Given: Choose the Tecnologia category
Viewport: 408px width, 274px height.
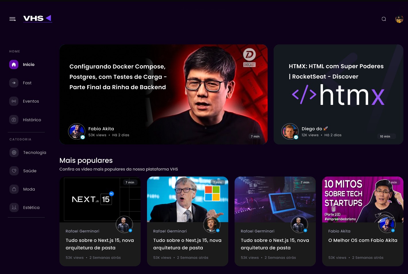Looking at the screenshot, I should (35, 152).
